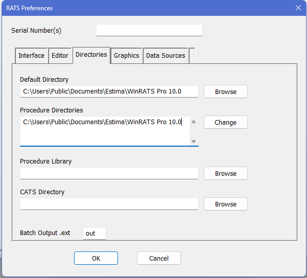Screen dimensions: 307x278
Task: Browse for a Procedure Library file
Action: click(x=225, y=174)
